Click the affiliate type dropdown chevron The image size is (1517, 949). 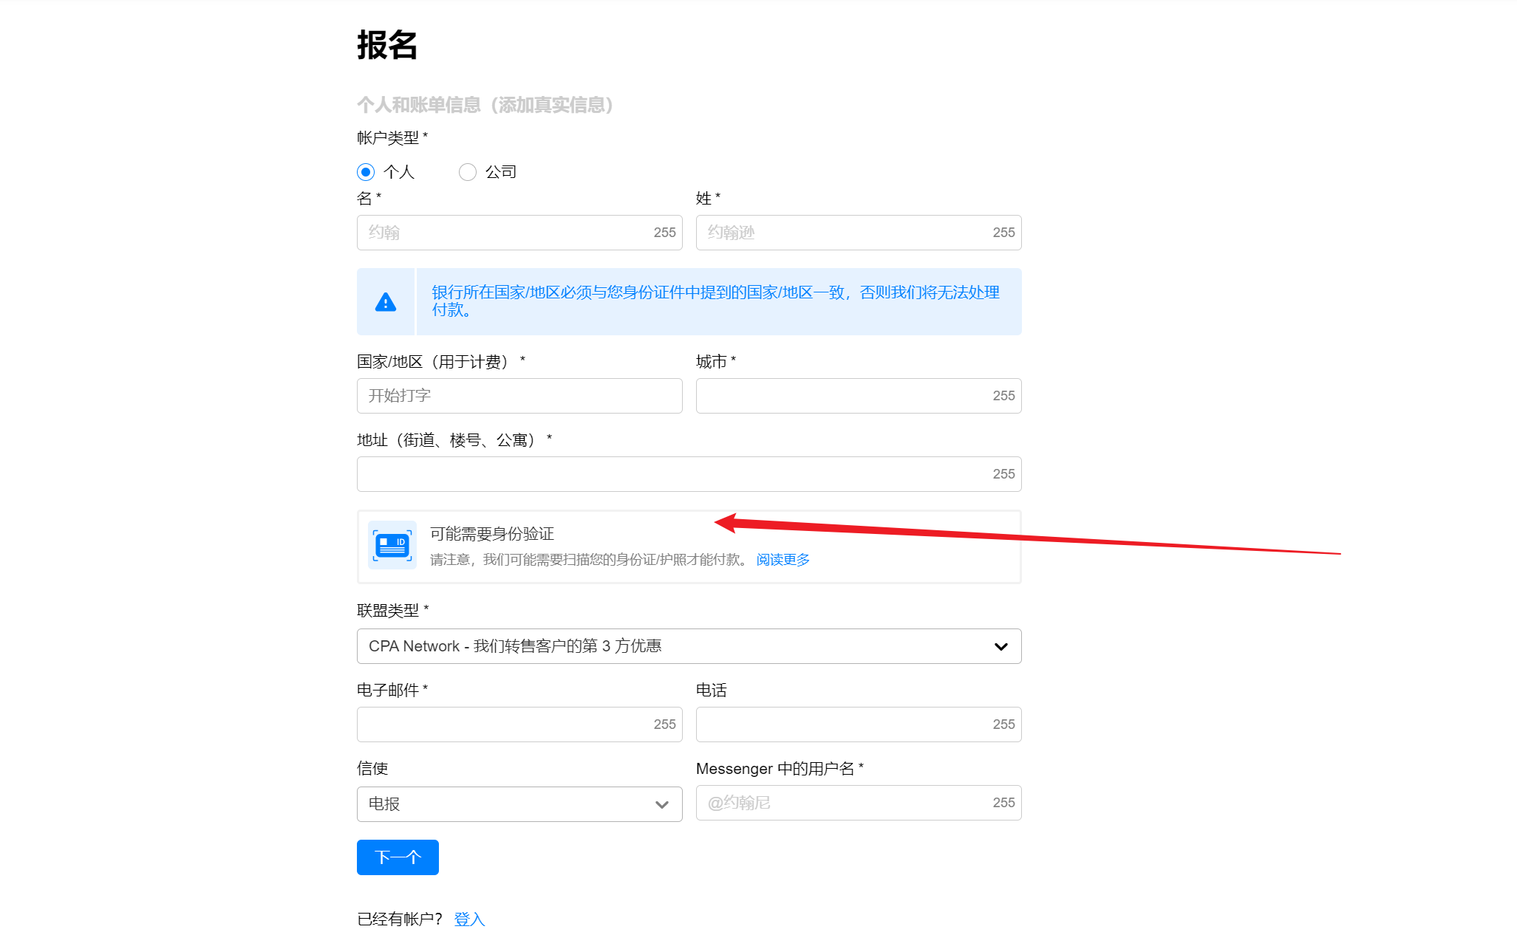click(1000, 646)
